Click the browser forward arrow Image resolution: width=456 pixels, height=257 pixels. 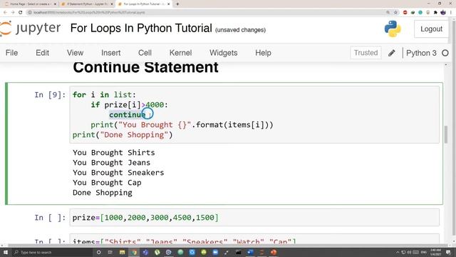[x=13, y=12]
